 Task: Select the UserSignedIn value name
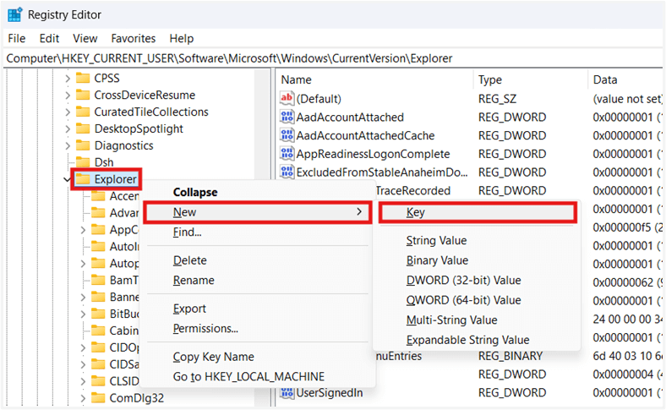click(329, 392)
